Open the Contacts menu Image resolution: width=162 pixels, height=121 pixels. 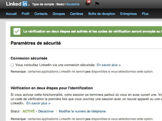(x=41, y=14)
